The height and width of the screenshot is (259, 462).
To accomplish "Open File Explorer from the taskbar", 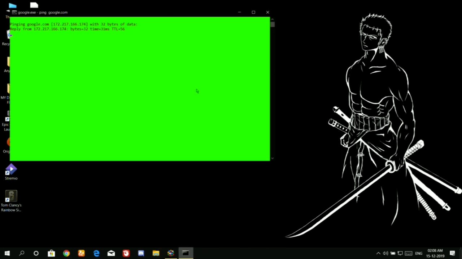I will [x=156, y=253].
